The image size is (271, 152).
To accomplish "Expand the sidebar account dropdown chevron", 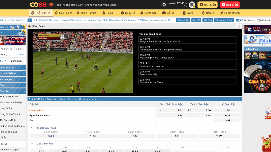I will 23,49.
